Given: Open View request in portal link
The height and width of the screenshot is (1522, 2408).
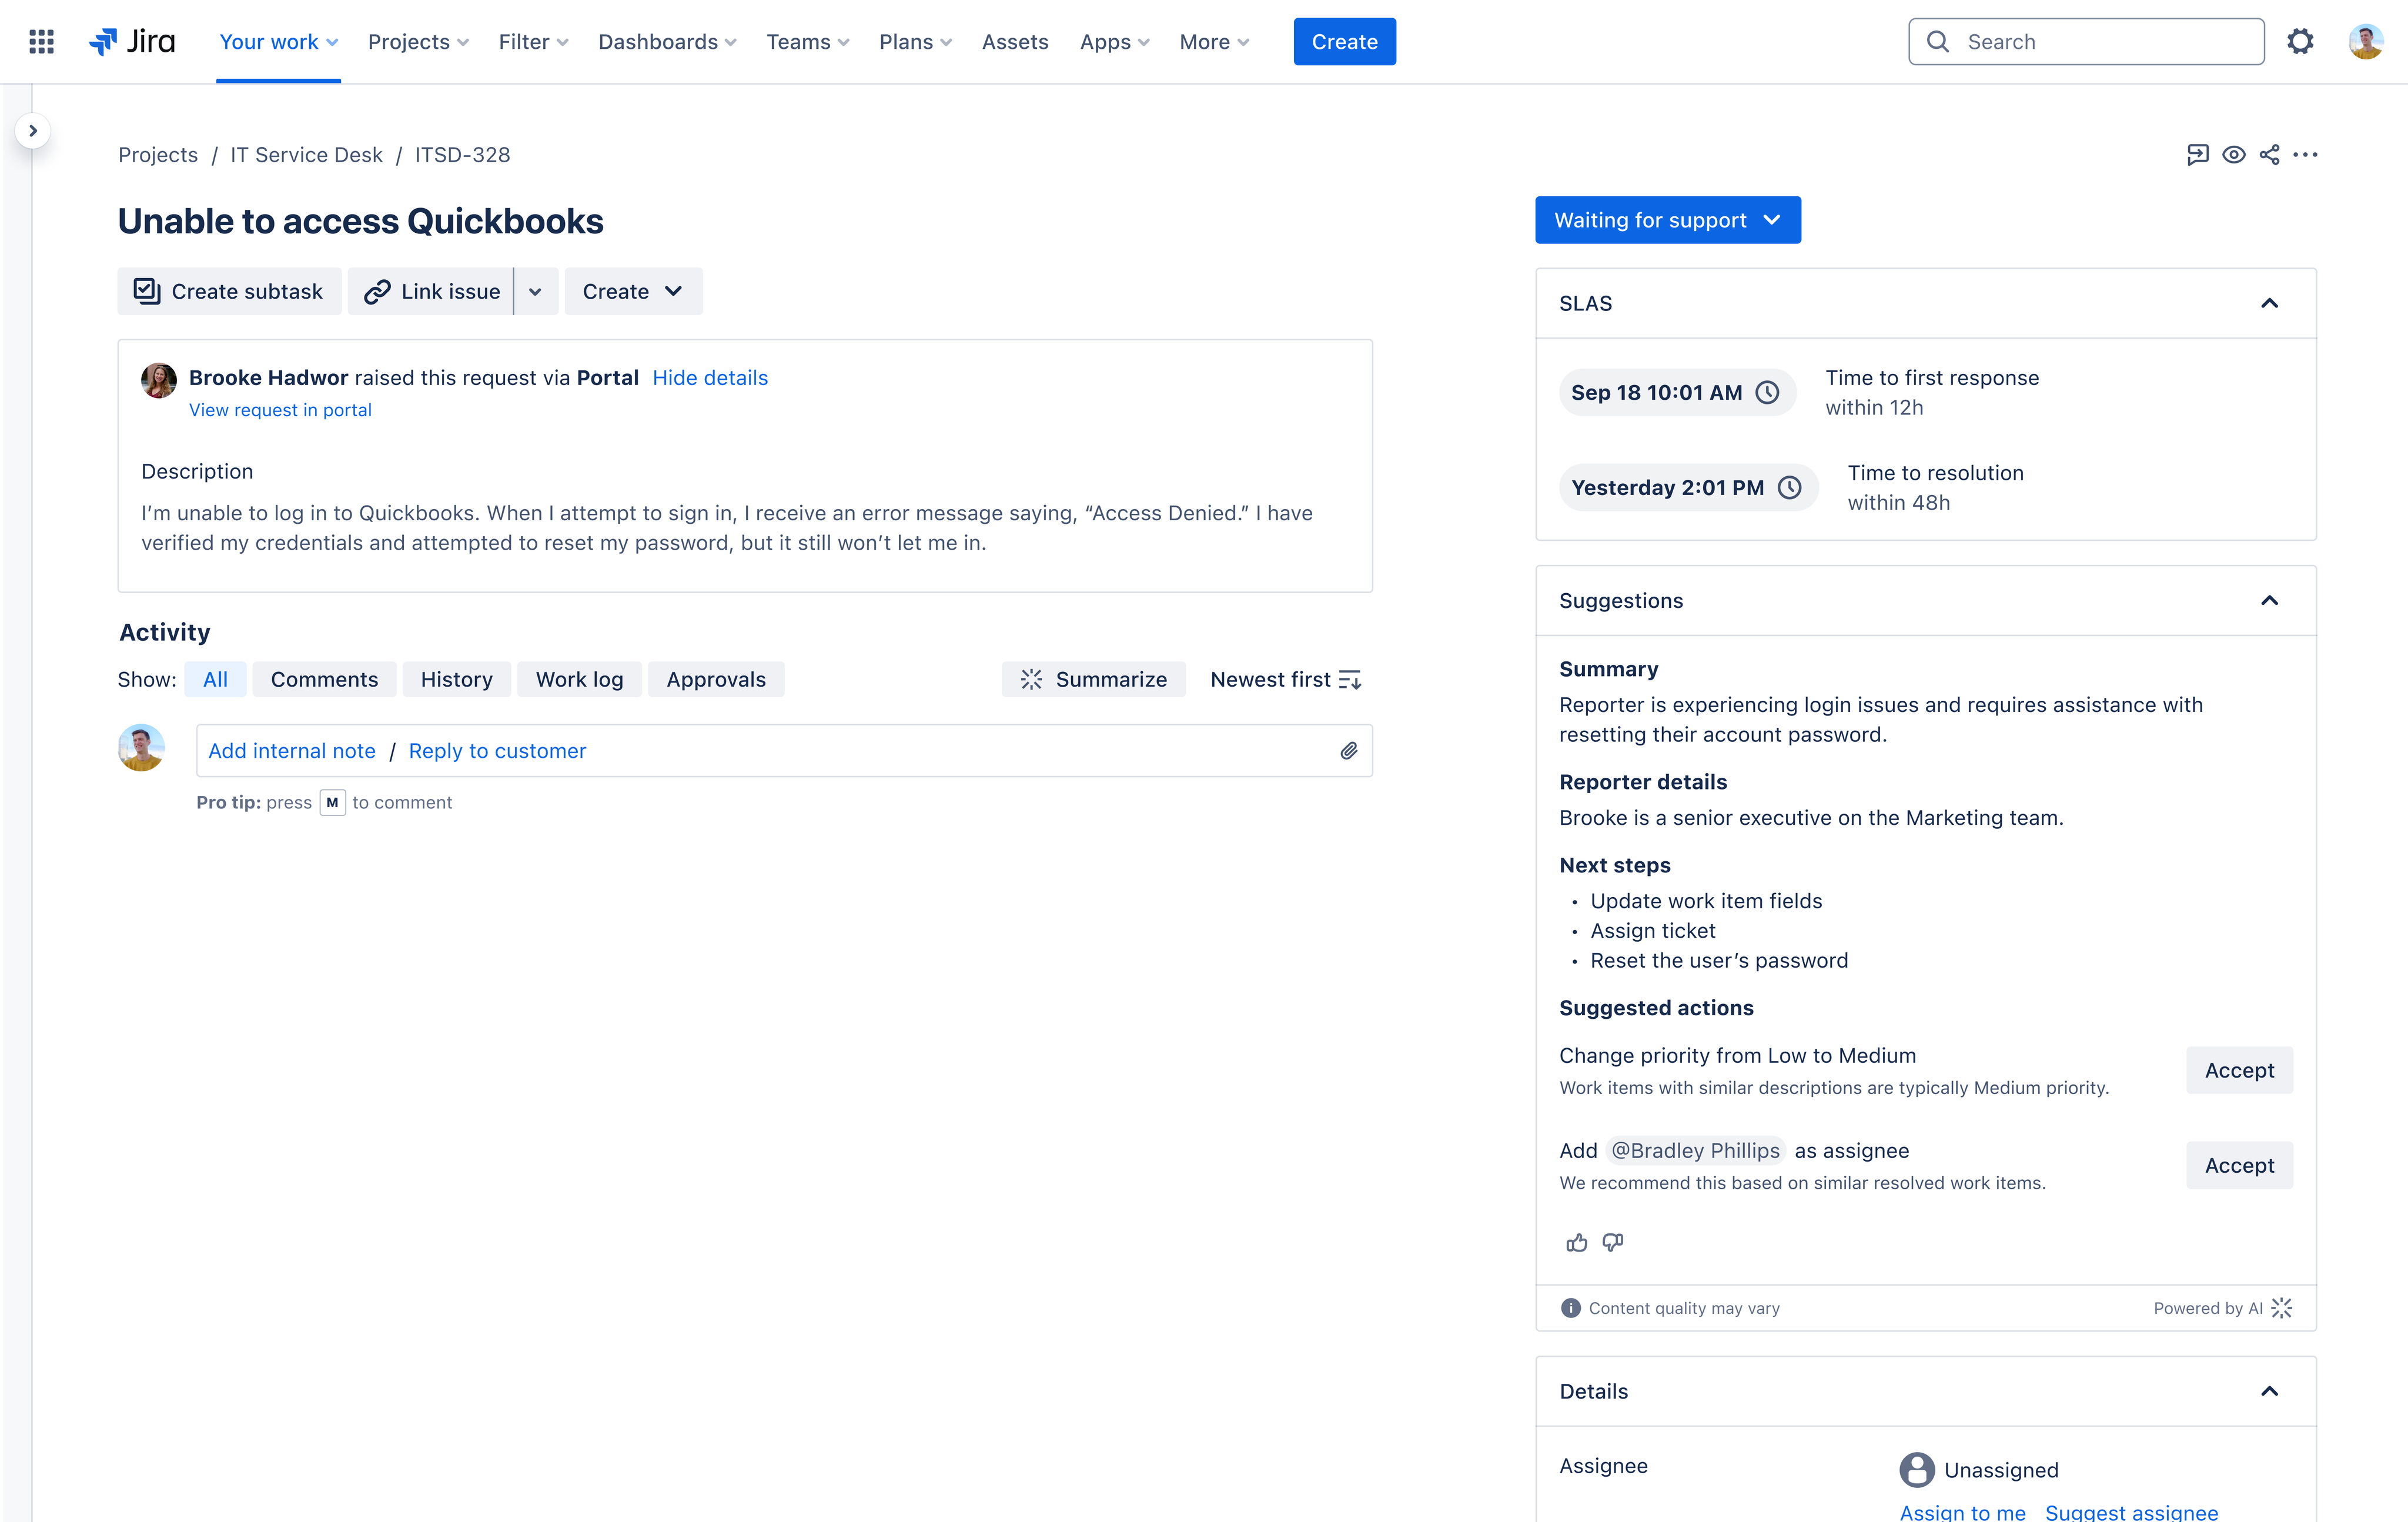Looking at the screenshot, I should (280, 409).
